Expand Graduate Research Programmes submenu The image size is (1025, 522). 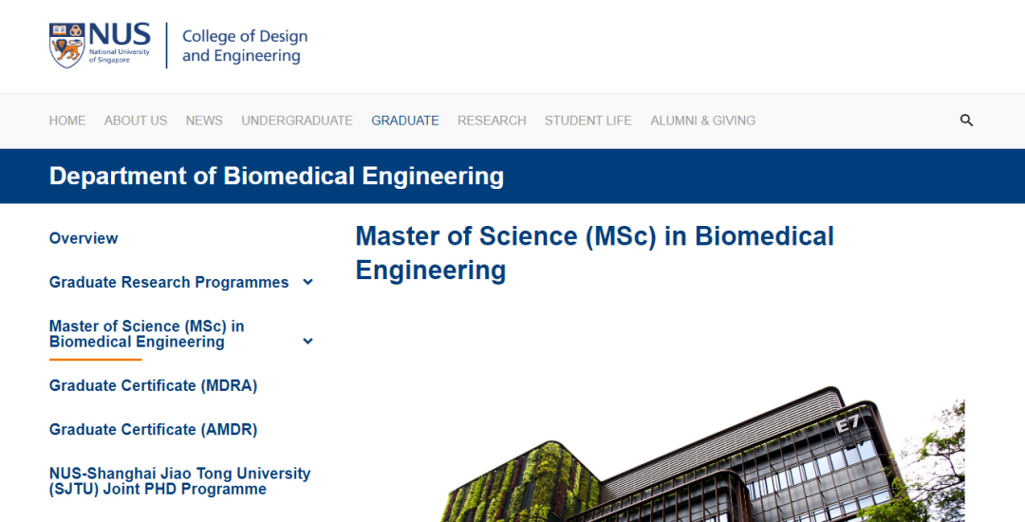pos(307,282)
